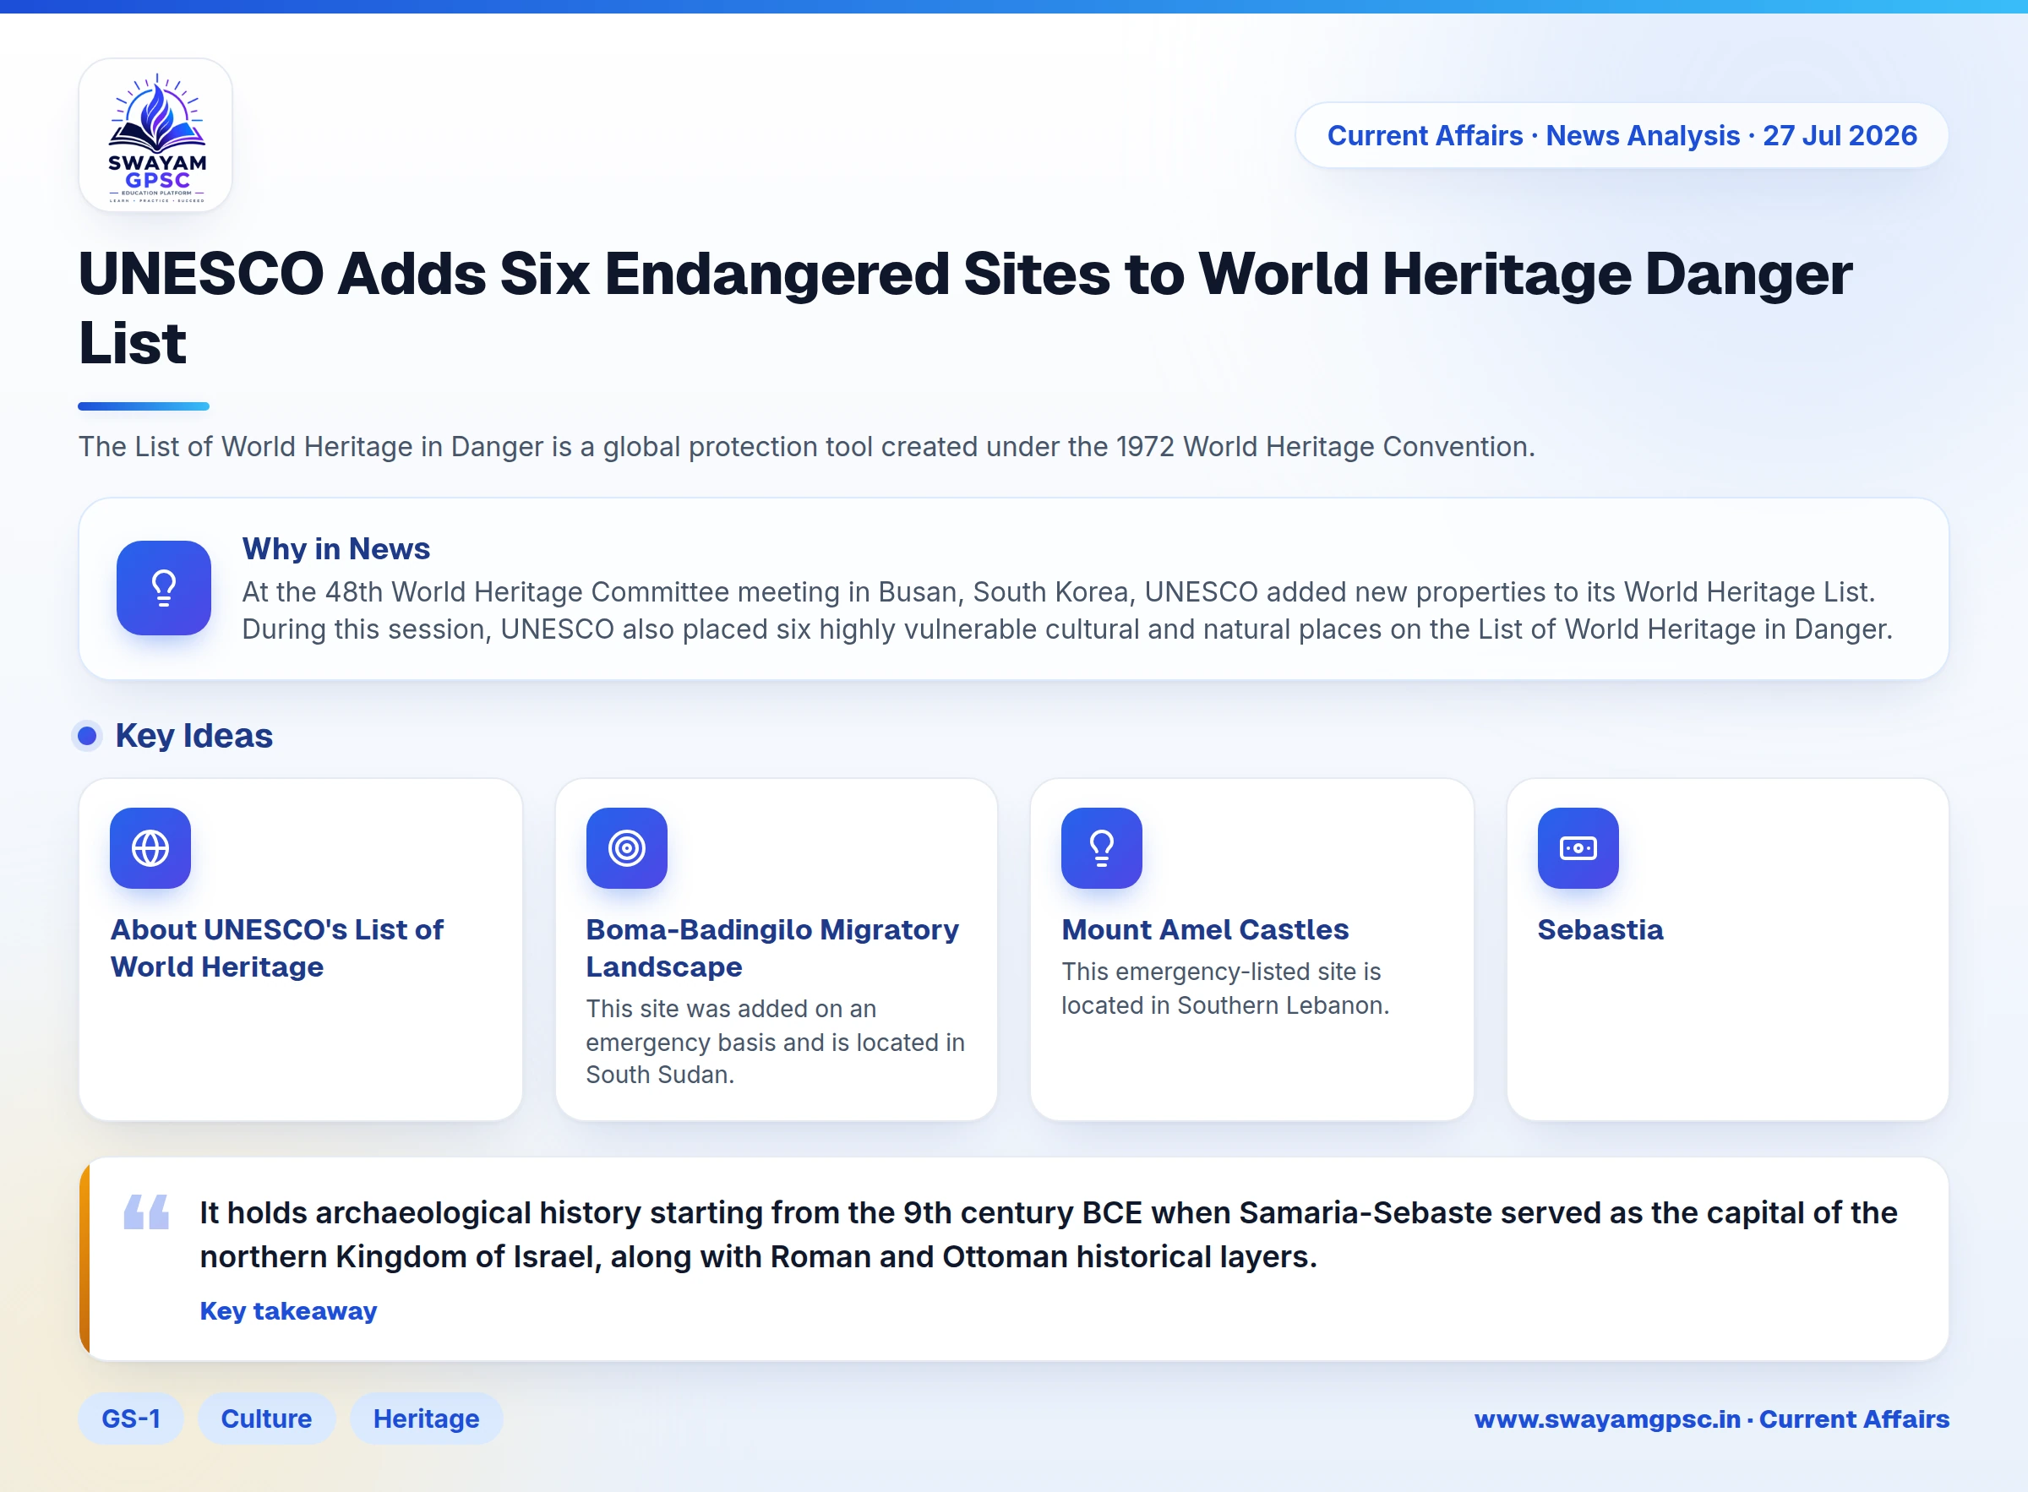2028x1492 pixels.
Task: Click the Swayam GPSC logo
Action: coord(155,135)
